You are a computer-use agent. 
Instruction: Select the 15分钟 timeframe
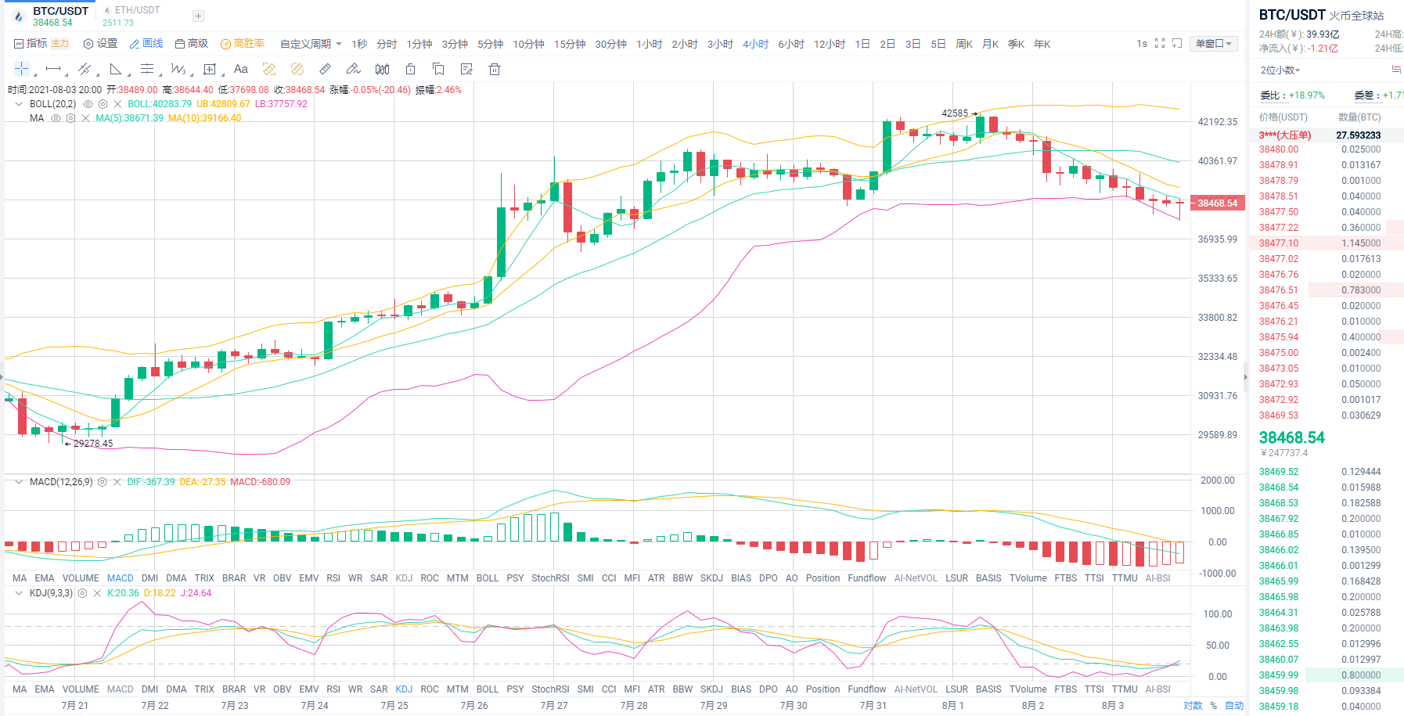570,44
